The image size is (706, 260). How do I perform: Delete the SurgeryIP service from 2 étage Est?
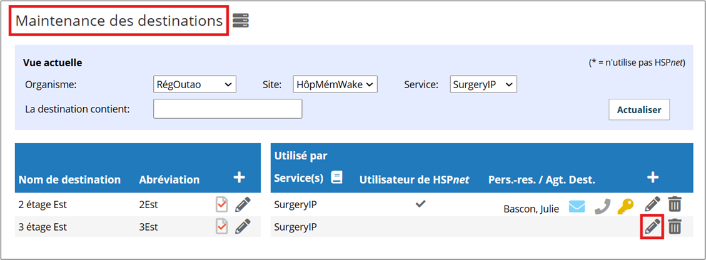pos(674,204)
